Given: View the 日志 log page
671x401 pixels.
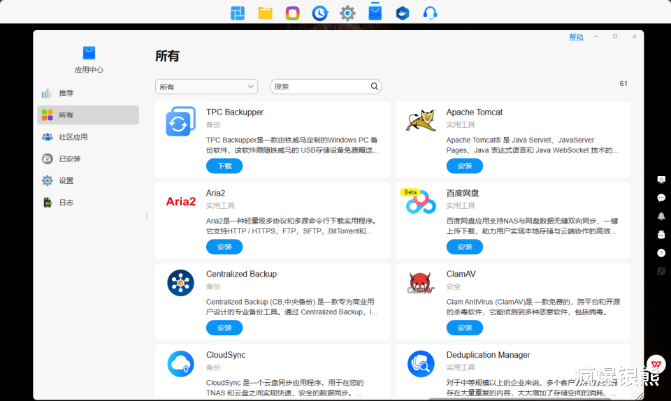Looking at the screenshot, I should click(x=88, y=202).
